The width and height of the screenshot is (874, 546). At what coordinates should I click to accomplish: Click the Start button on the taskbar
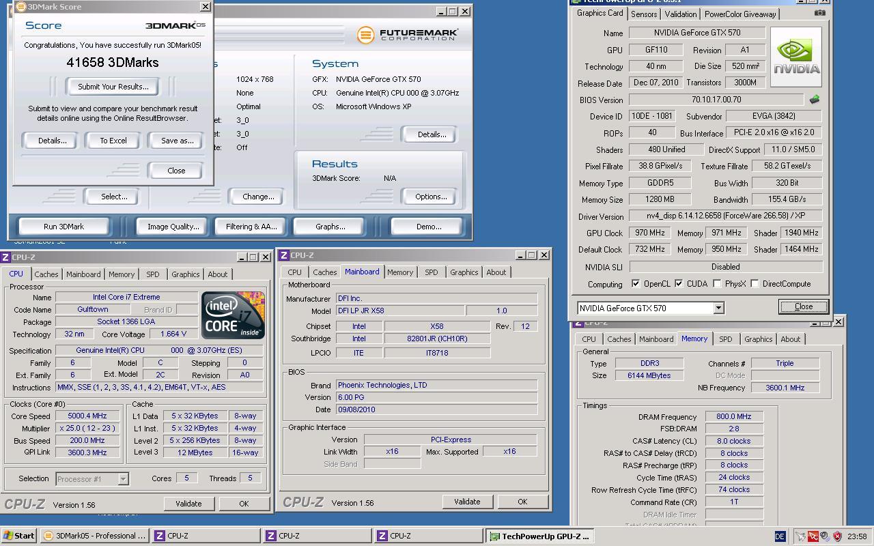click(x=19, y=536)
